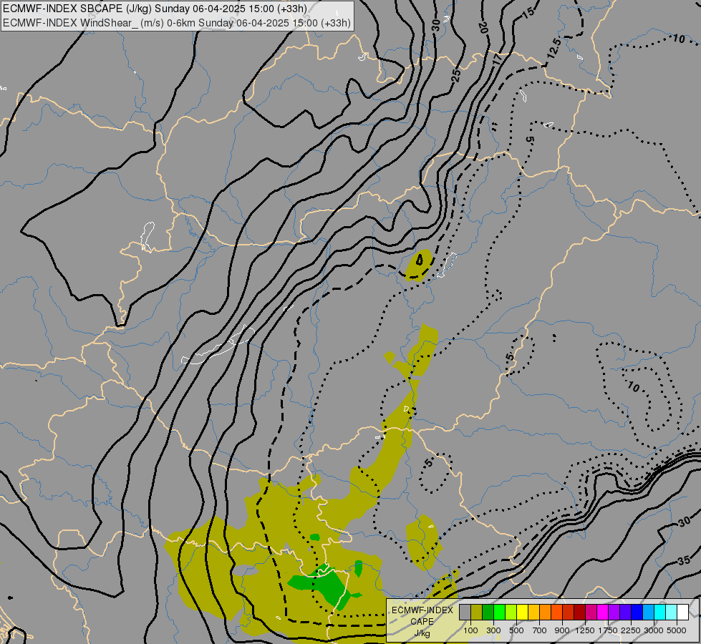Click the 100 tick label in legend
This screenshot has width=701, height=644.
coord(470,630)
